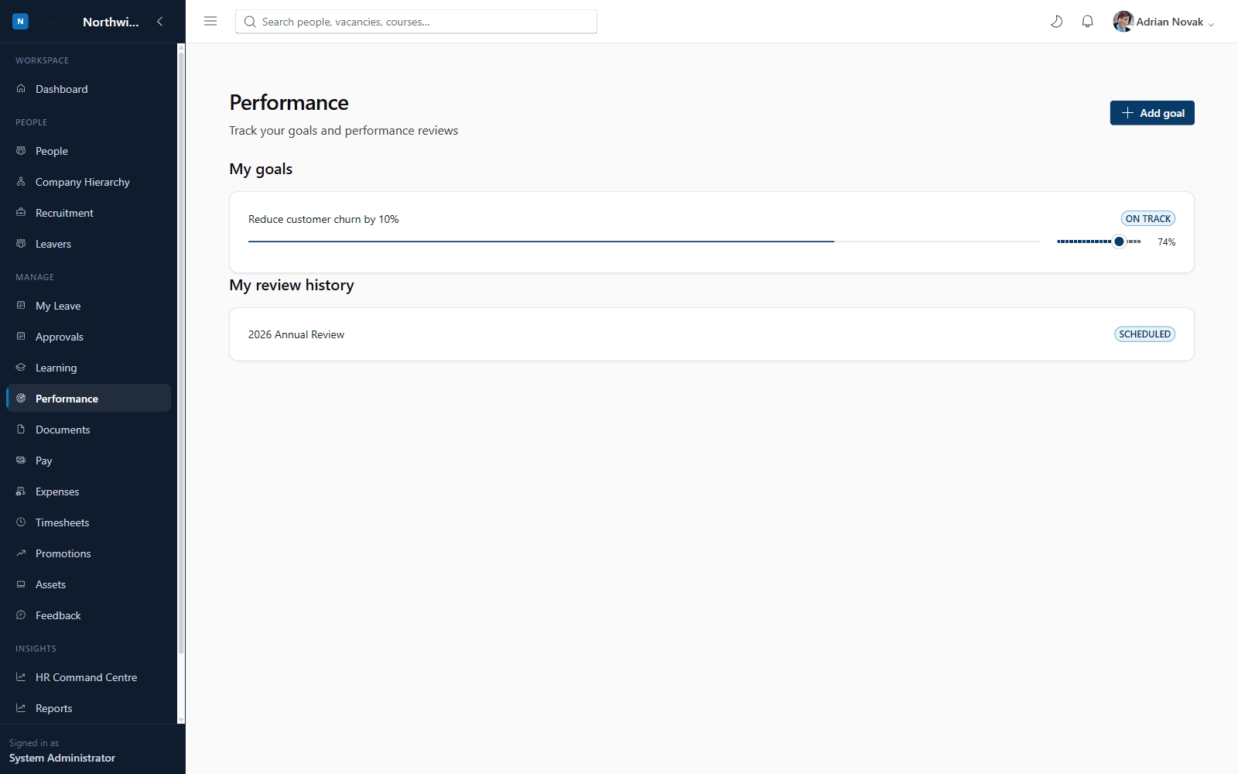The height and width of the screenshot is (774, 1238).
Task: Click 'Reduce customer churn by 10%' goal text
Action: pos(323,219)
